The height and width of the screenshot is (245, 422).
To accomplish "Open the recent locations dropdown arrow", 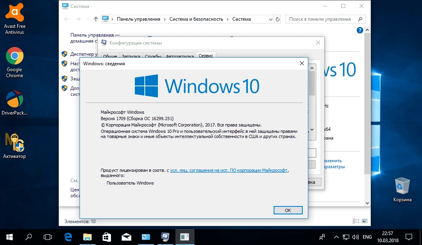I will click(88, 19).
